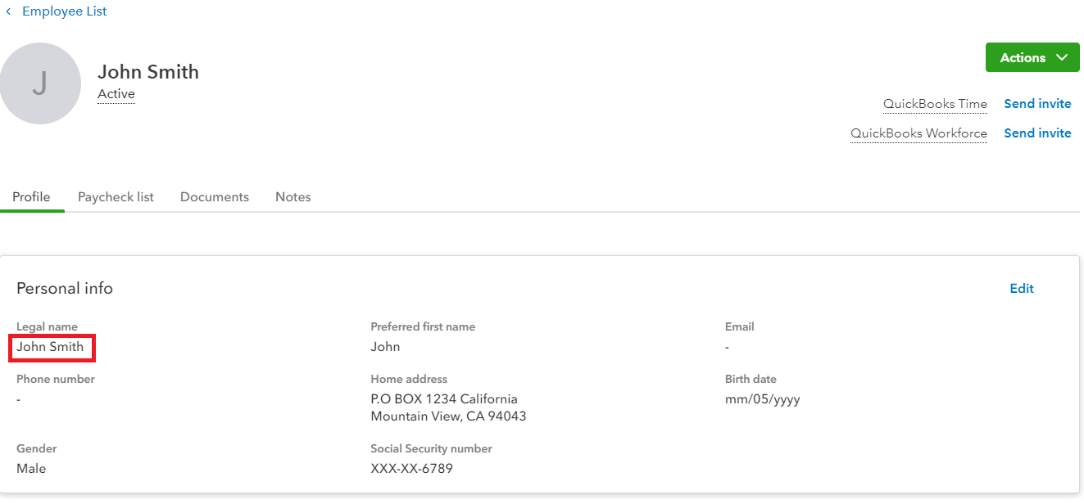Open the Documents tab

(x=215, y=197)
